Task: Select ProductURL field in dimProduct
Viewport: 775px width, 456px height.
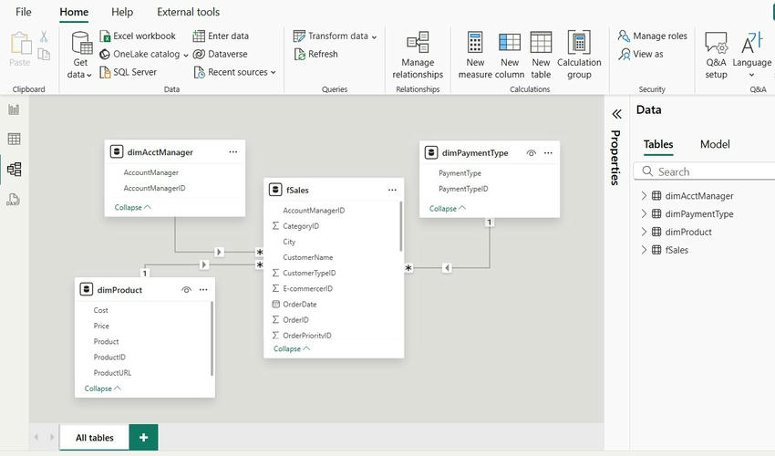Action: 112,372
